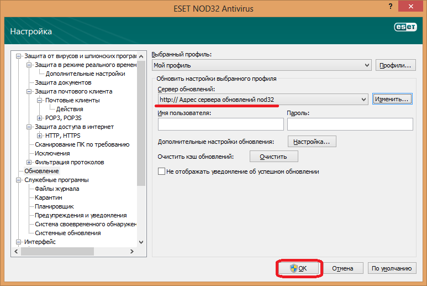
Task: Focus the 'Пароль' input field
Action: [x=350, y=124]
